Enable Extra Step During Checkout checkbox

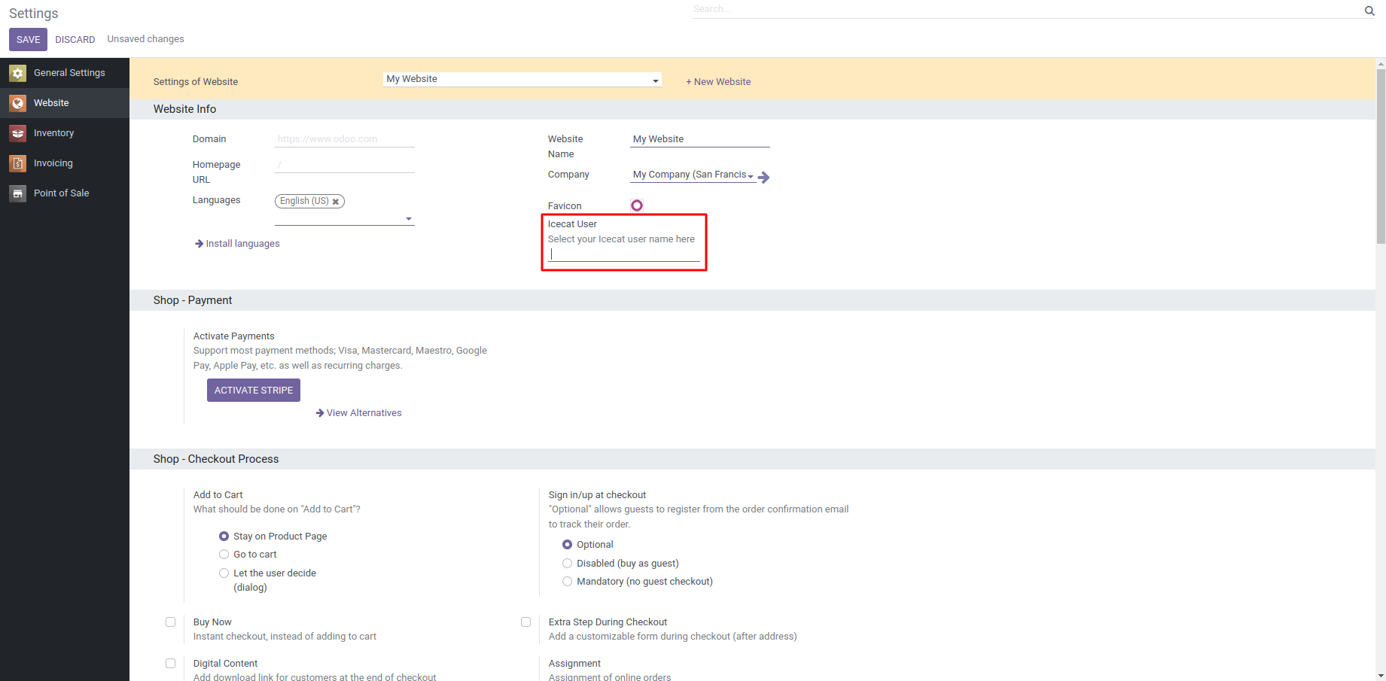(x=526, y=622)
